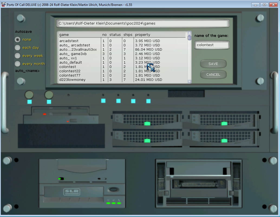Click the save list scrollbar thumb

click(x=190, y=38)
